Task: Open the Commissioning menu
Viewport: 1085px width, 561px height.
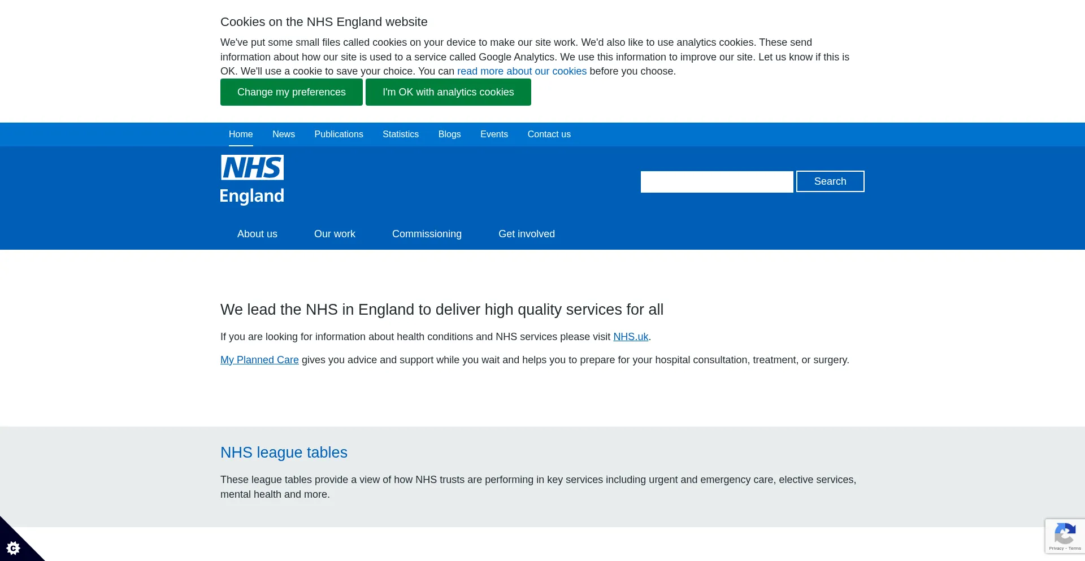Action: [427, 234]
